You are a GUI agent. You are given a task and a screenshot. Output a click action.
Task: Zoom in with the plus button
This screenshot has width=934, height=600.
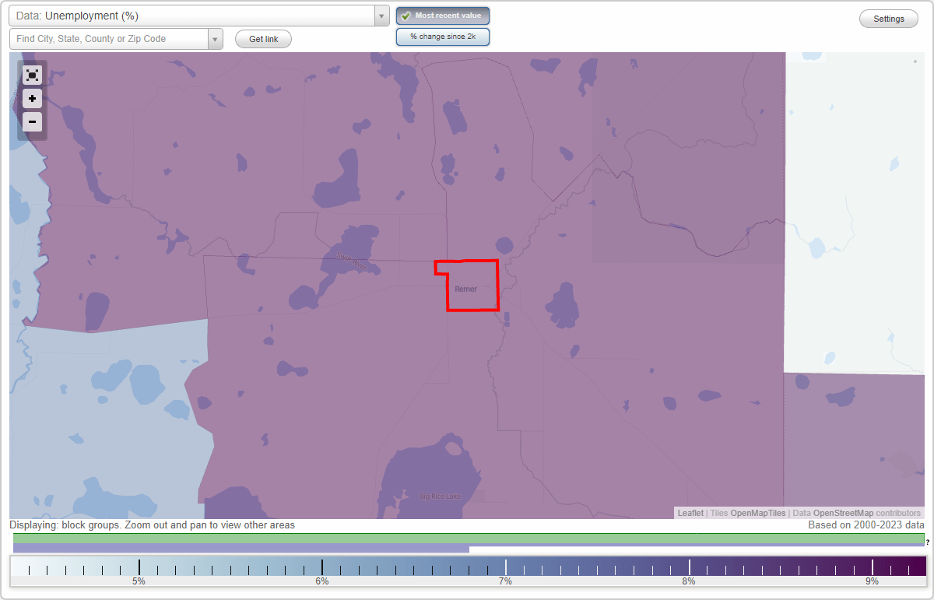pos(32,99)
